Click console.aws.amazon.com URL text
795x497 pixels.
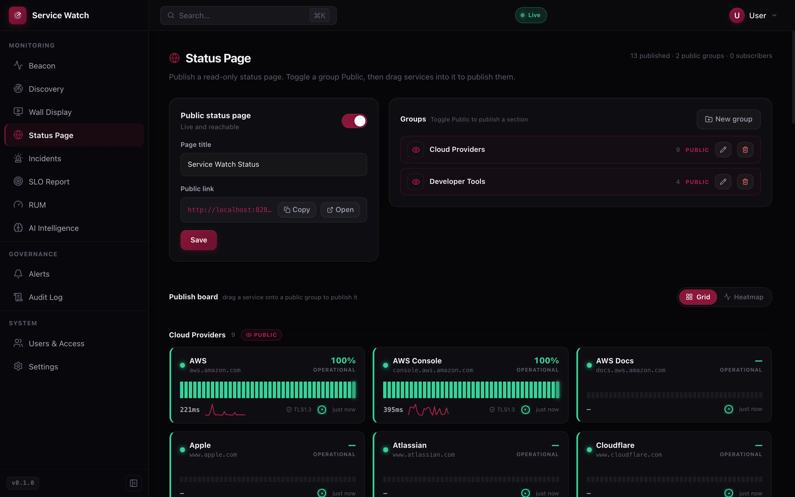coord(433,370)
